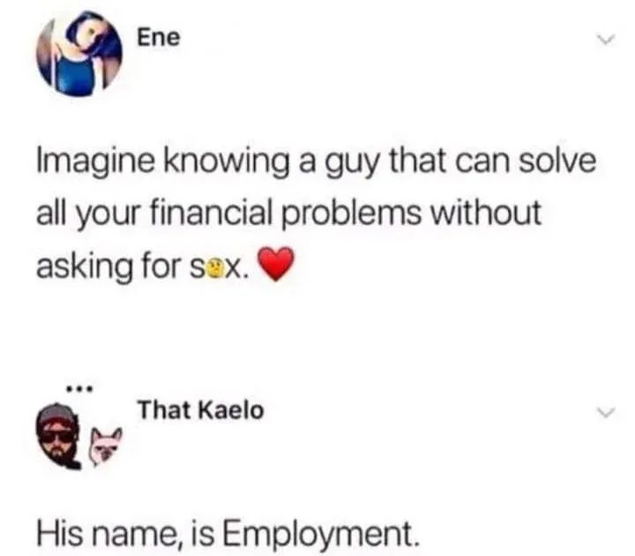
Task: Open Ene's profile picture
Action: coord(79,56)
